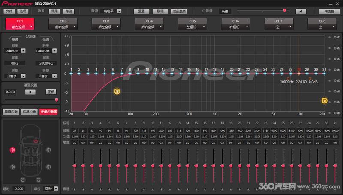Select EQ band point 17 on the curve
The width and height of the screenshot is (343, 195).
click(206, 74)
